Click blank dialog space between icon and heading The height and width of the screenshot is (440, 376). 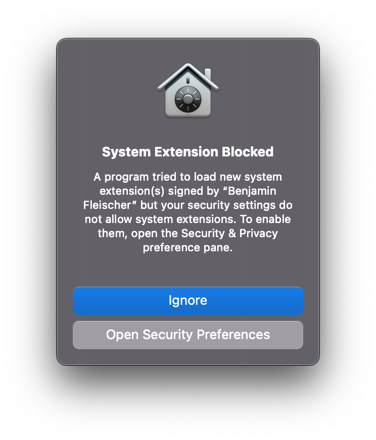(x=187, y=131)
